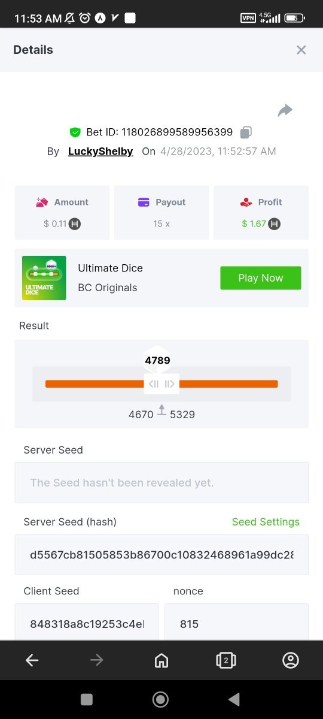The image size is (323, 719).
Task: Share this bet via arrow icon
Action: pyautogui.click(x=285, y=110)
